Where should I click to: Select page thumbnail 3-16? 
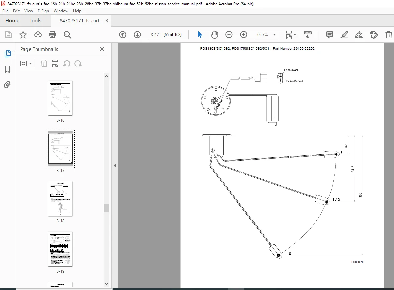[60, 98]
